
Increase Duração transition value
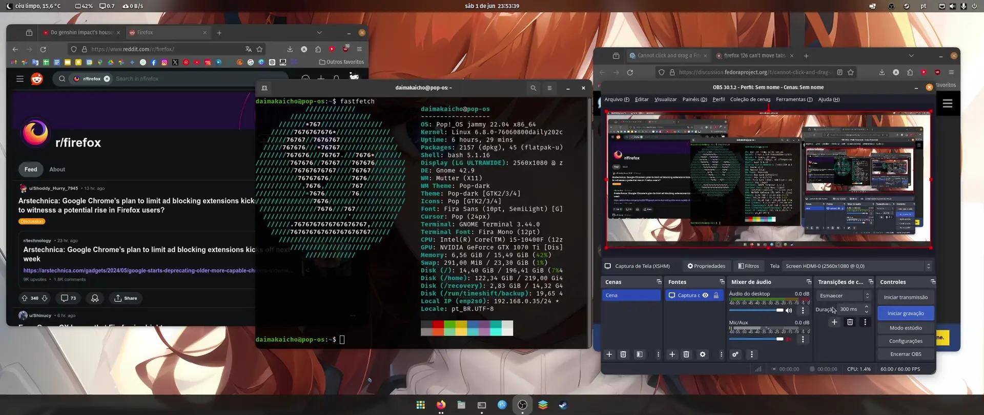click(866, 307)
